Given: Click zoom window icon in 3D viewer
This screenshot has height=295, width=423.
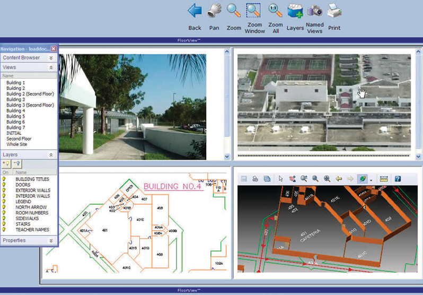Looking at the screenshot, I should [315, 179].
